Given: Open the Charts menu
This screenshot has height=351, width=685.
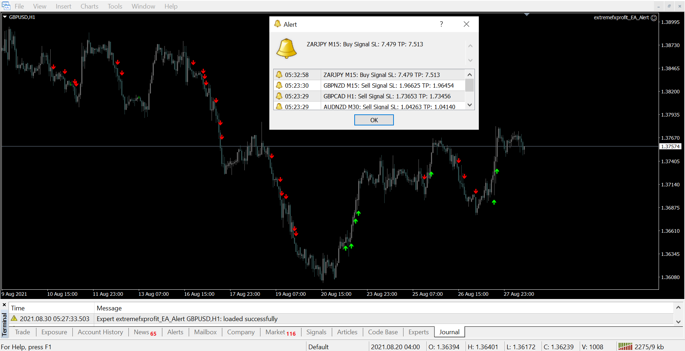Looking at the screenshot, I should click(89, 6).
